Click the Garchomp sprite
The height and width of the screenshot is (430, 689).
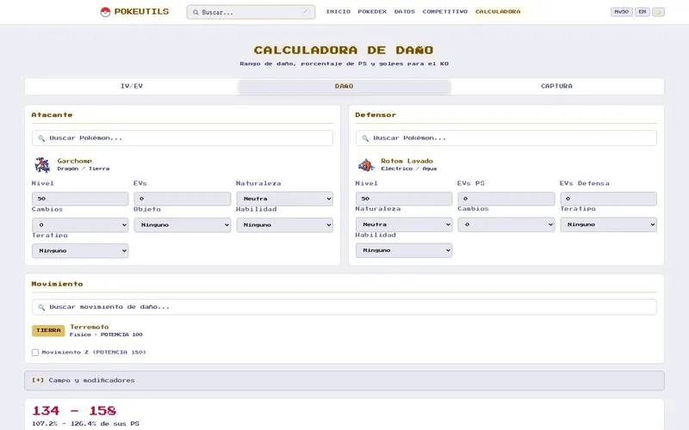point(42,164)
